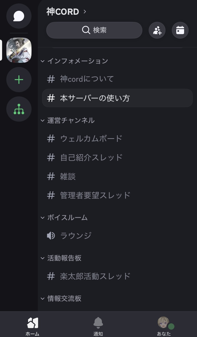
Task: Open the 神cordについて channel
Action: (x=87, y=79)
